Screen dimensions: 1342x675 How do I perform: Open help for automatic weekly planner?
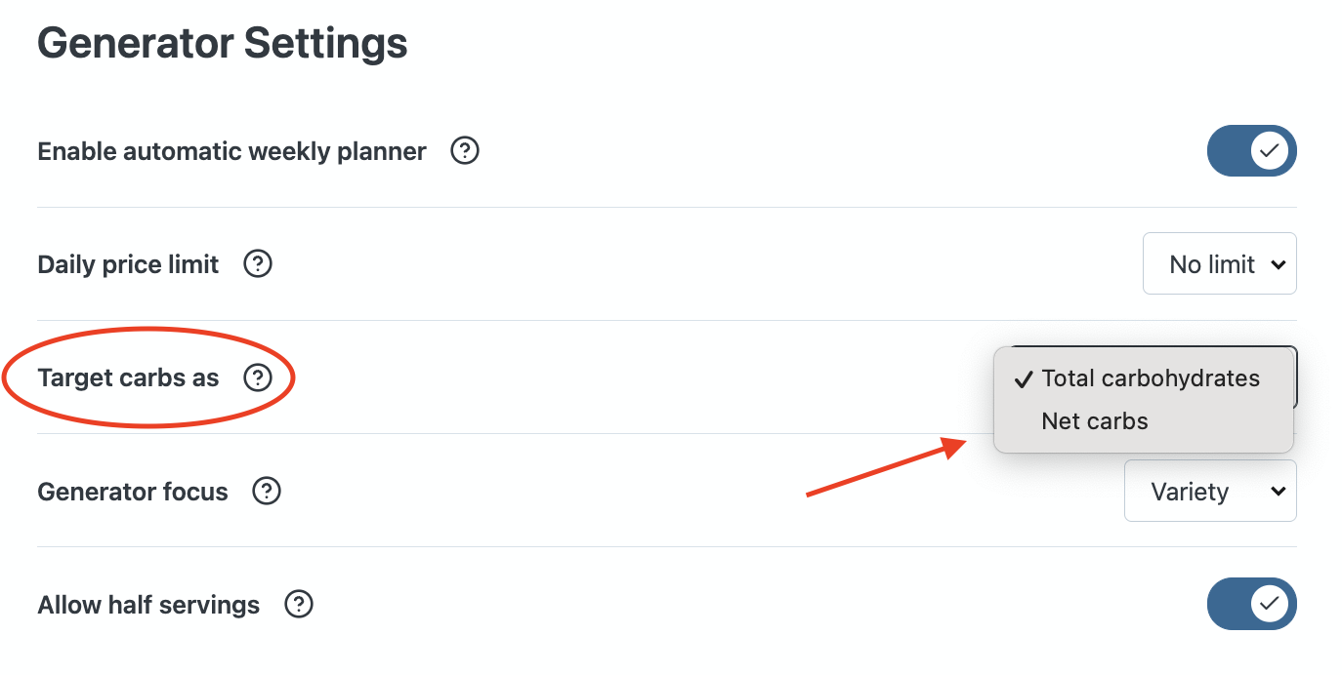465,151
